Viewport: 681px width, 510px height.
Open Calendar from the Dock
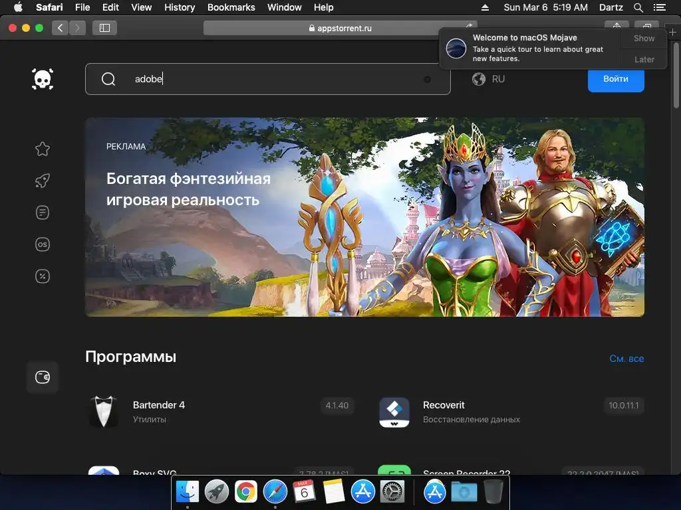[304, 491]
